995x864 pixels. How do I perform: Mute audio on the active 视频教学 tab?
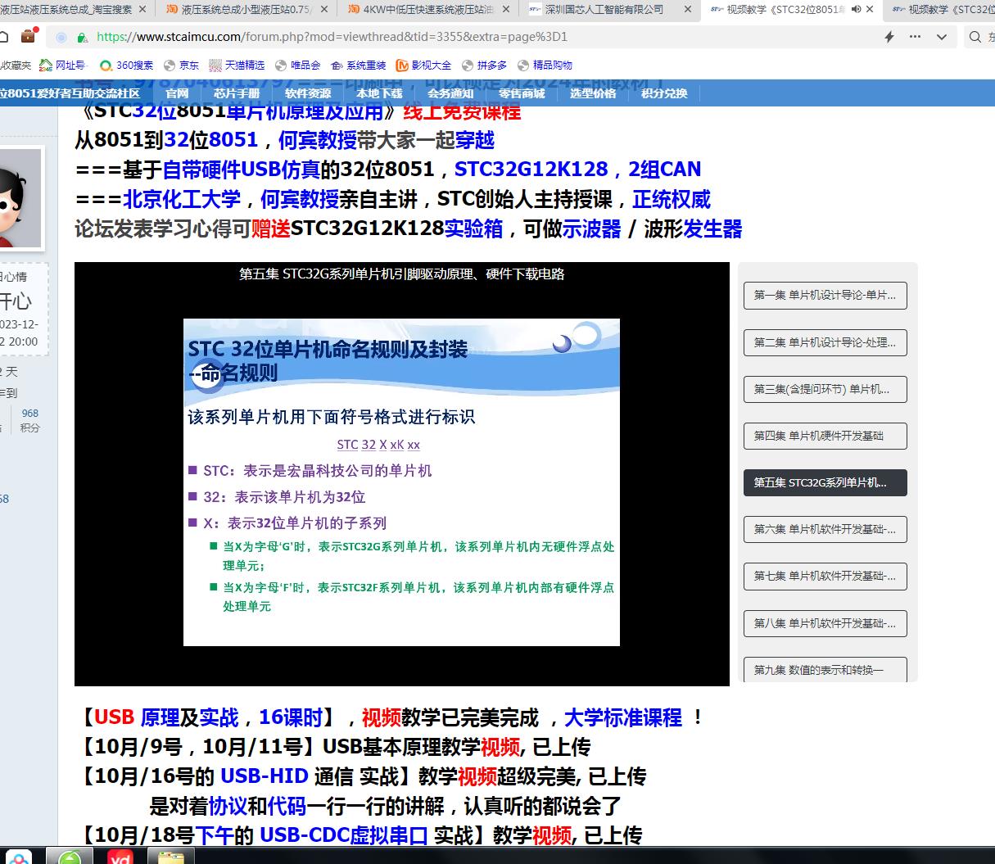pos(856,9)
